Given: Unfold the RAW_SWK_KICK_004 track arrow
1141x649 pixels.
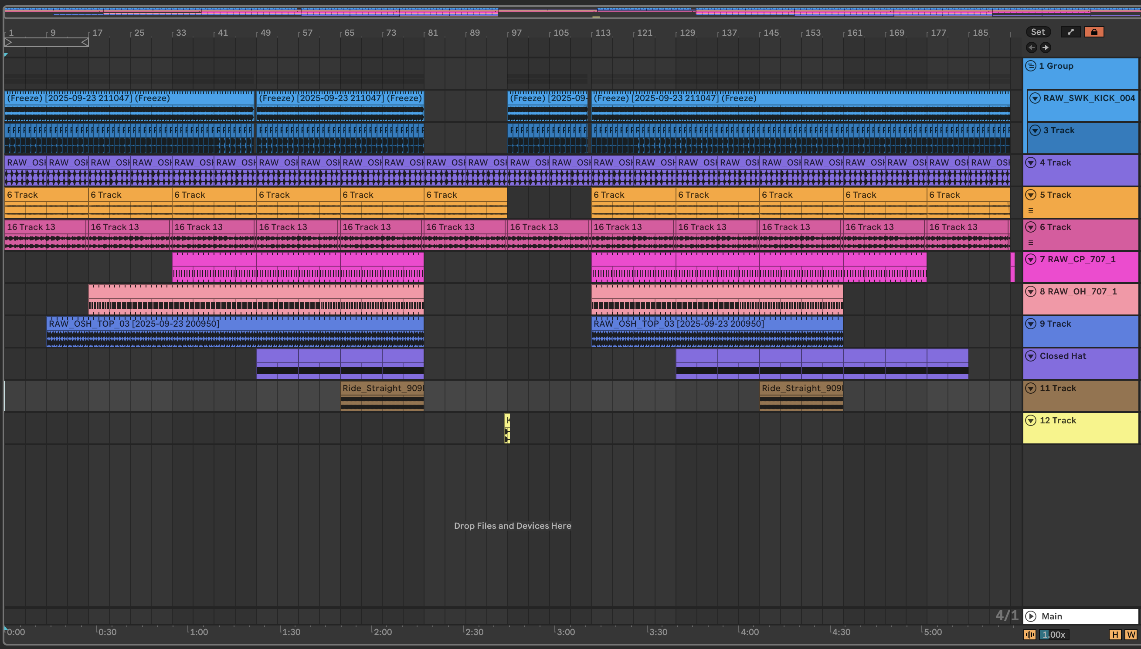Looking at the screenshot, I should pyautogui.click(x=1035, y=98).
